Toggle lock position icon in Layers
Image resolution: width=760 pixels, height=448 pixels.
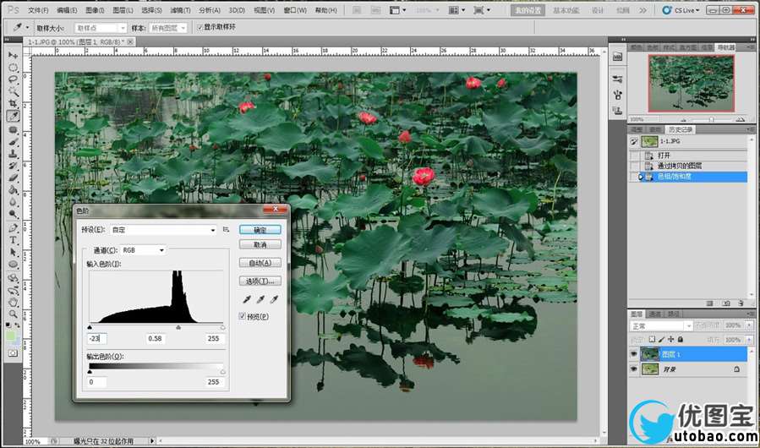(671, 340)
